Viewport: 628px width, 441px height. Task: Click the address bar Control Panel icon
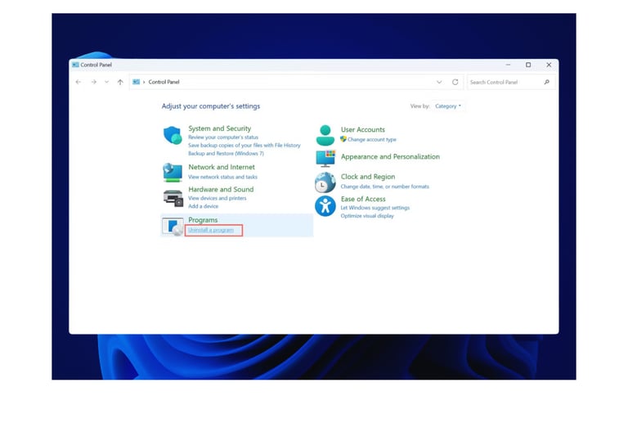(137, 82)
